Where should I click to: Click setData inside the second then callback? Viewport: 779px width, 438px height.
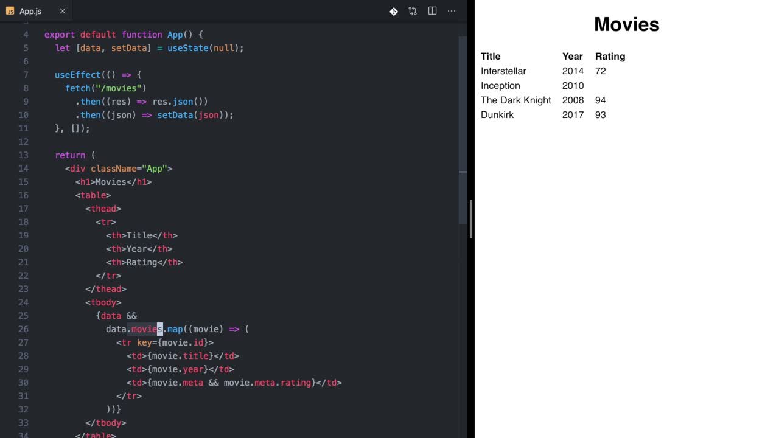(175, 115)
